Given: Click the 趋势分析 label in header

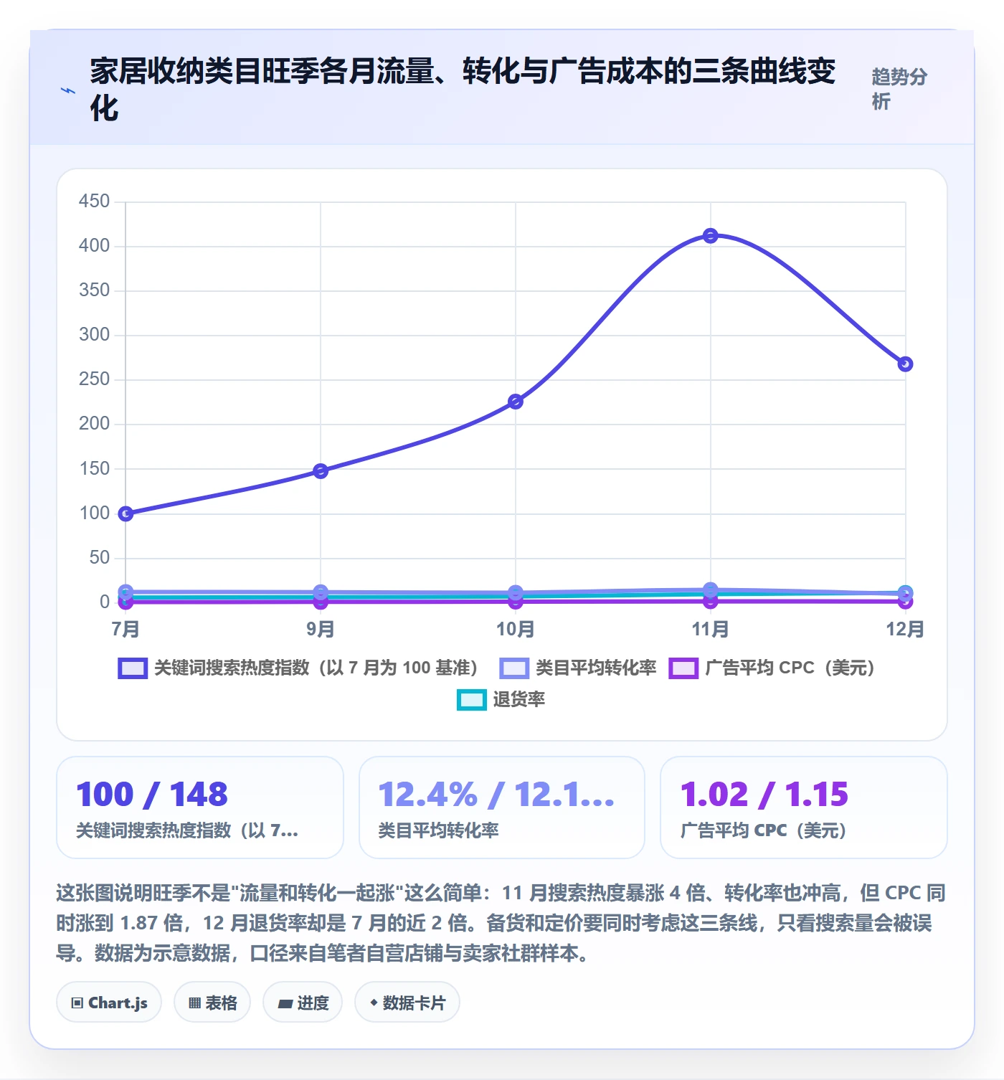Looking at the screenshot, I should point(900,89).
